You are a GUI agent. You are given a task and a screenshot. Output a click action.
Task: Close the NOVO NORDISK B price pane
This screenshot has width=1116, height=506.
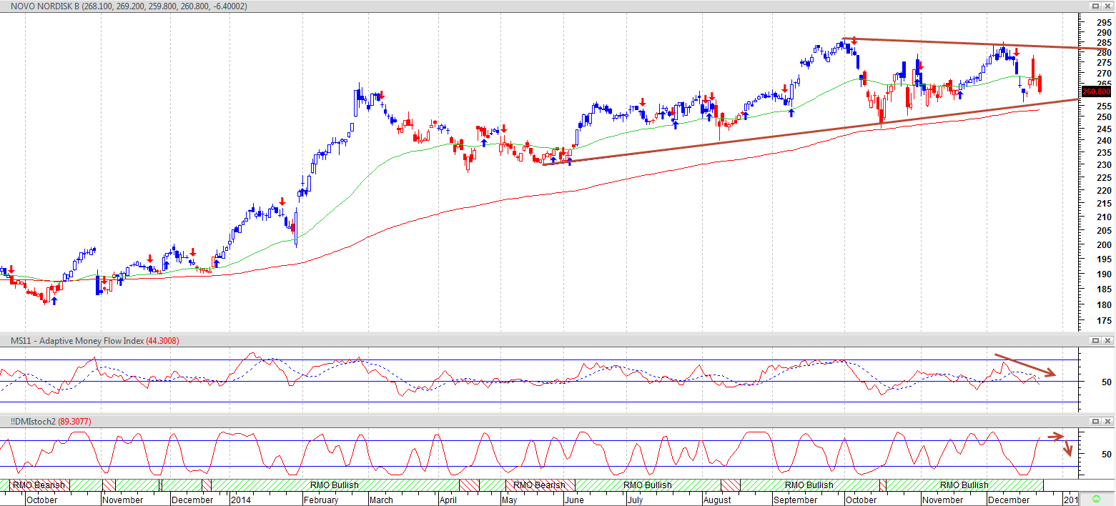click(1107, 6)
